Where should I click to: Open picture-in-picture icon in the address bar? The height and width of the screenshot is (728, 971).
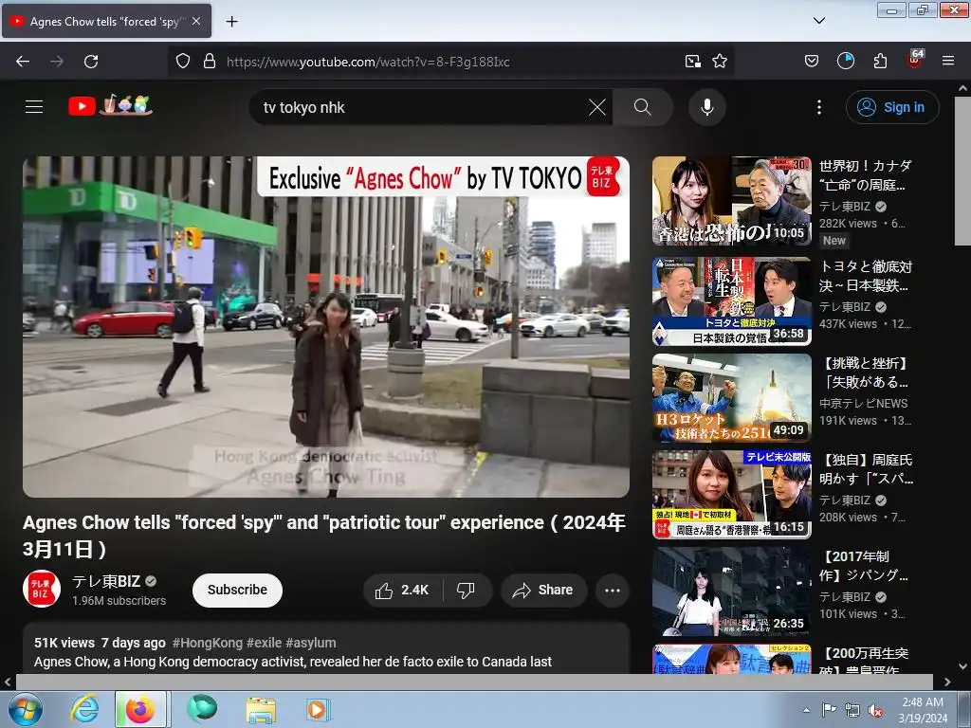[693, 61]
